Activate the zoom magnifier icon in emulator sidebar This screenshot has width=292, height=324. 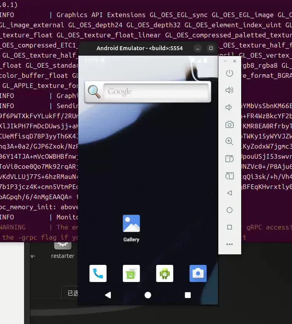[x=229, y=141]
